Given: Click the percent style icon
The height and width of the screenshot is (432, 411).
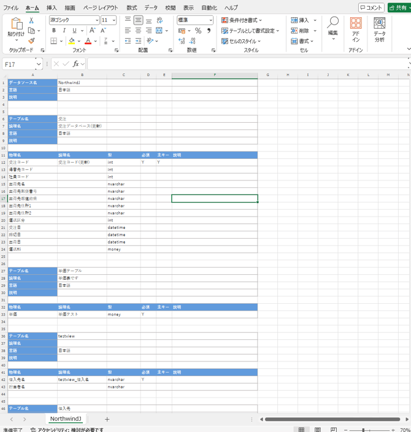Looking at the screenshot, I should click(x=198, y=31).
